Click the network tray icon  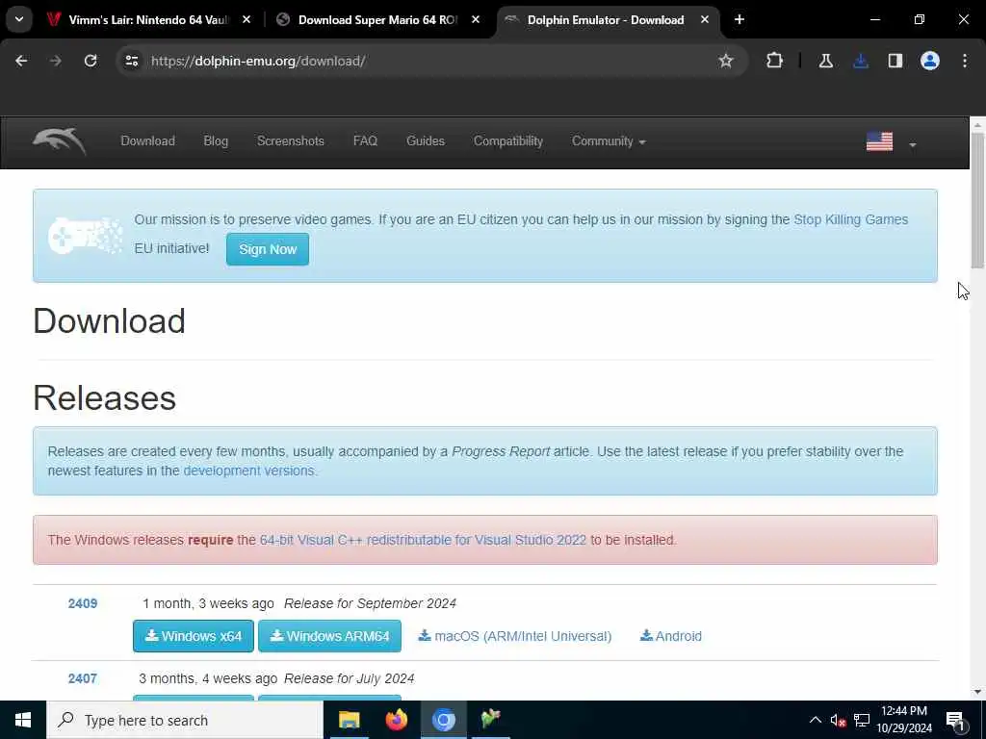pos(862,720)
